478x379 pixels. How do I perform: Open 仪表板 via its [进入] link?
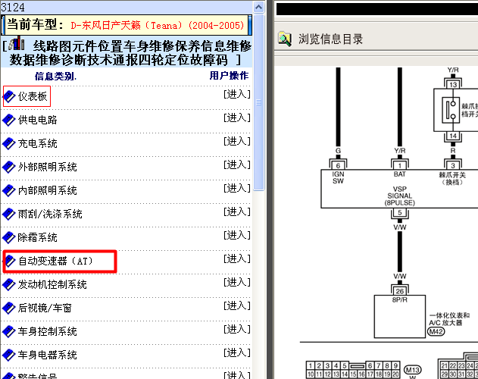(x=237, y=94)
